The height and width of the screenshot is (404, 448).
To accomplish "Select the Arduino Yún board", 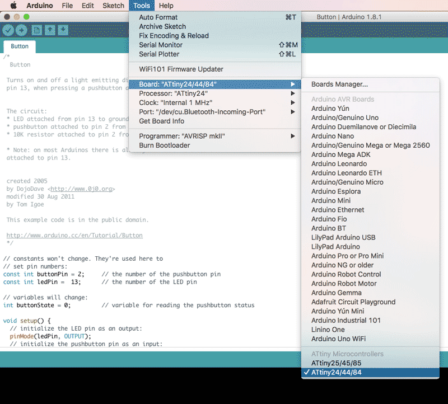I will [370, 109].
